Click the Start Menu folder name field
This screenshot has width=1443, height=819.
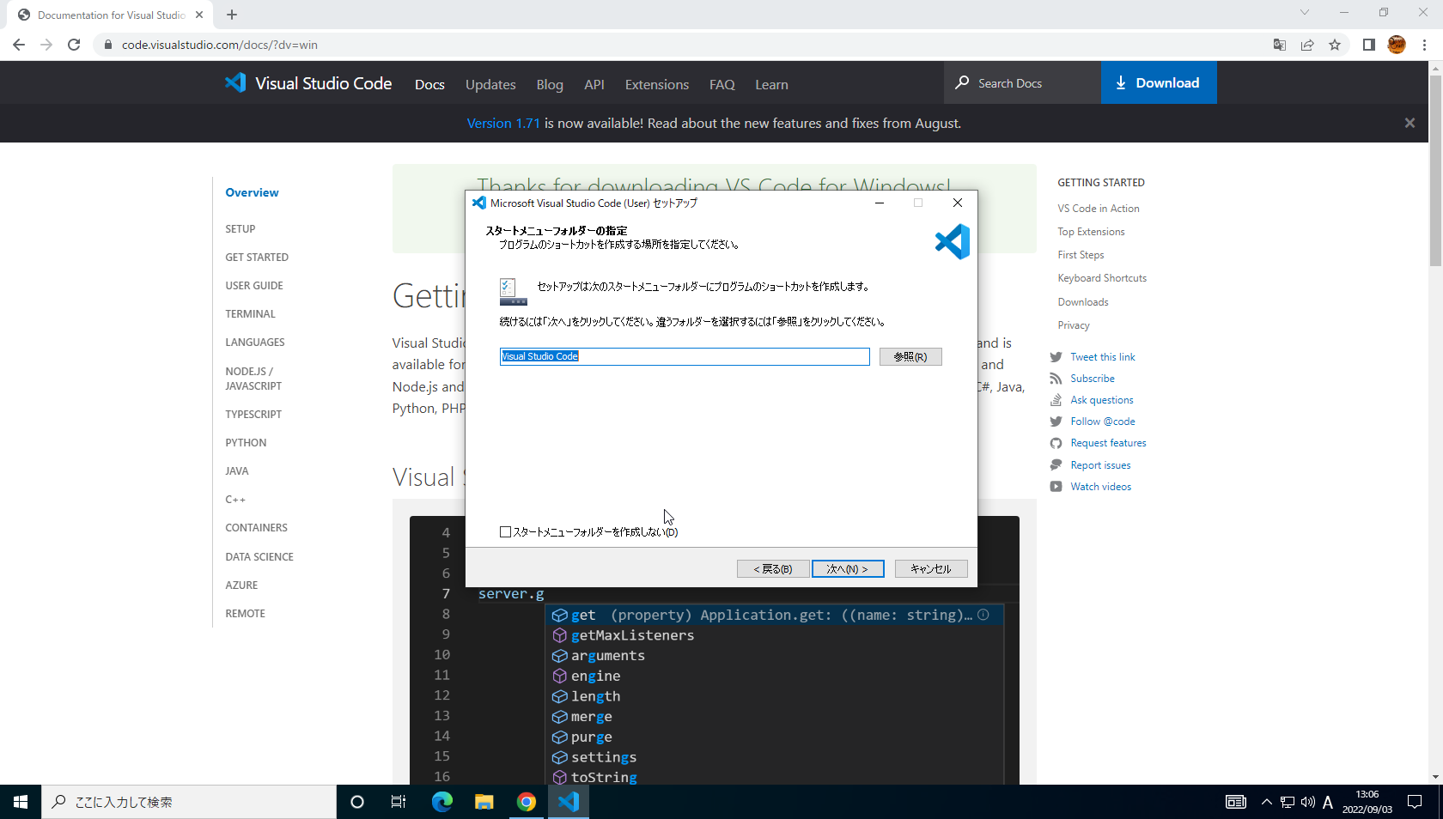(x=685, y=356)
